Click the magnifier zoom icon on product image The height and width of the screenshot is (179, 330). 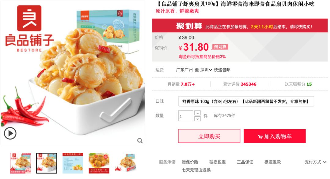tap(140, 141)
